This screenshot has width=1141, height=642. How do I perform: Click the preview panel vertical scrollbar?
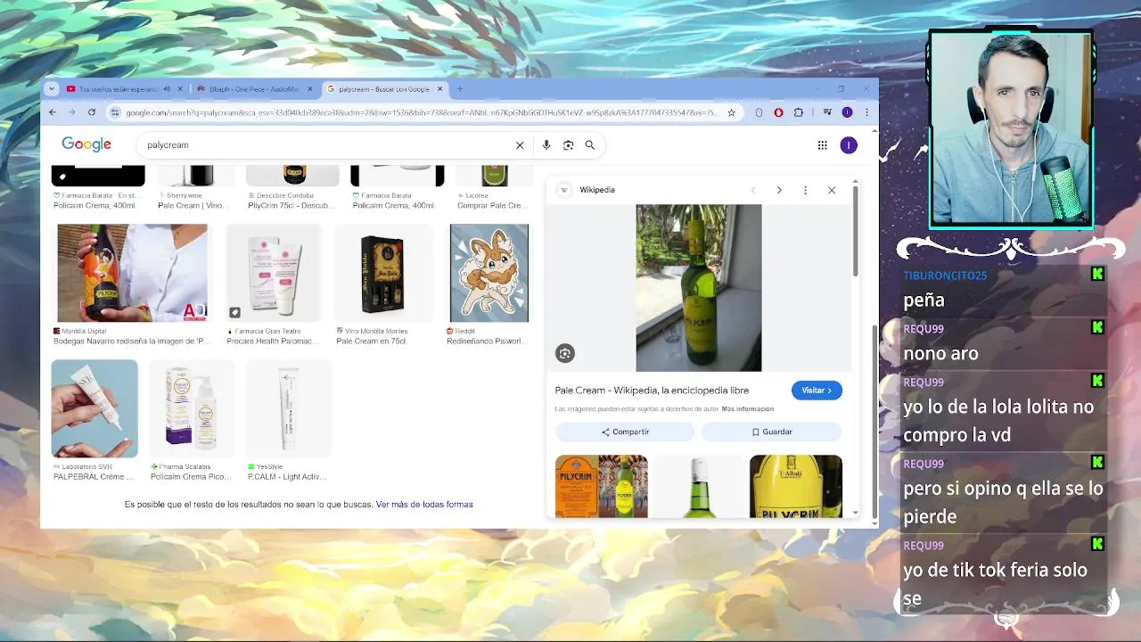click(x=856, y=231)
